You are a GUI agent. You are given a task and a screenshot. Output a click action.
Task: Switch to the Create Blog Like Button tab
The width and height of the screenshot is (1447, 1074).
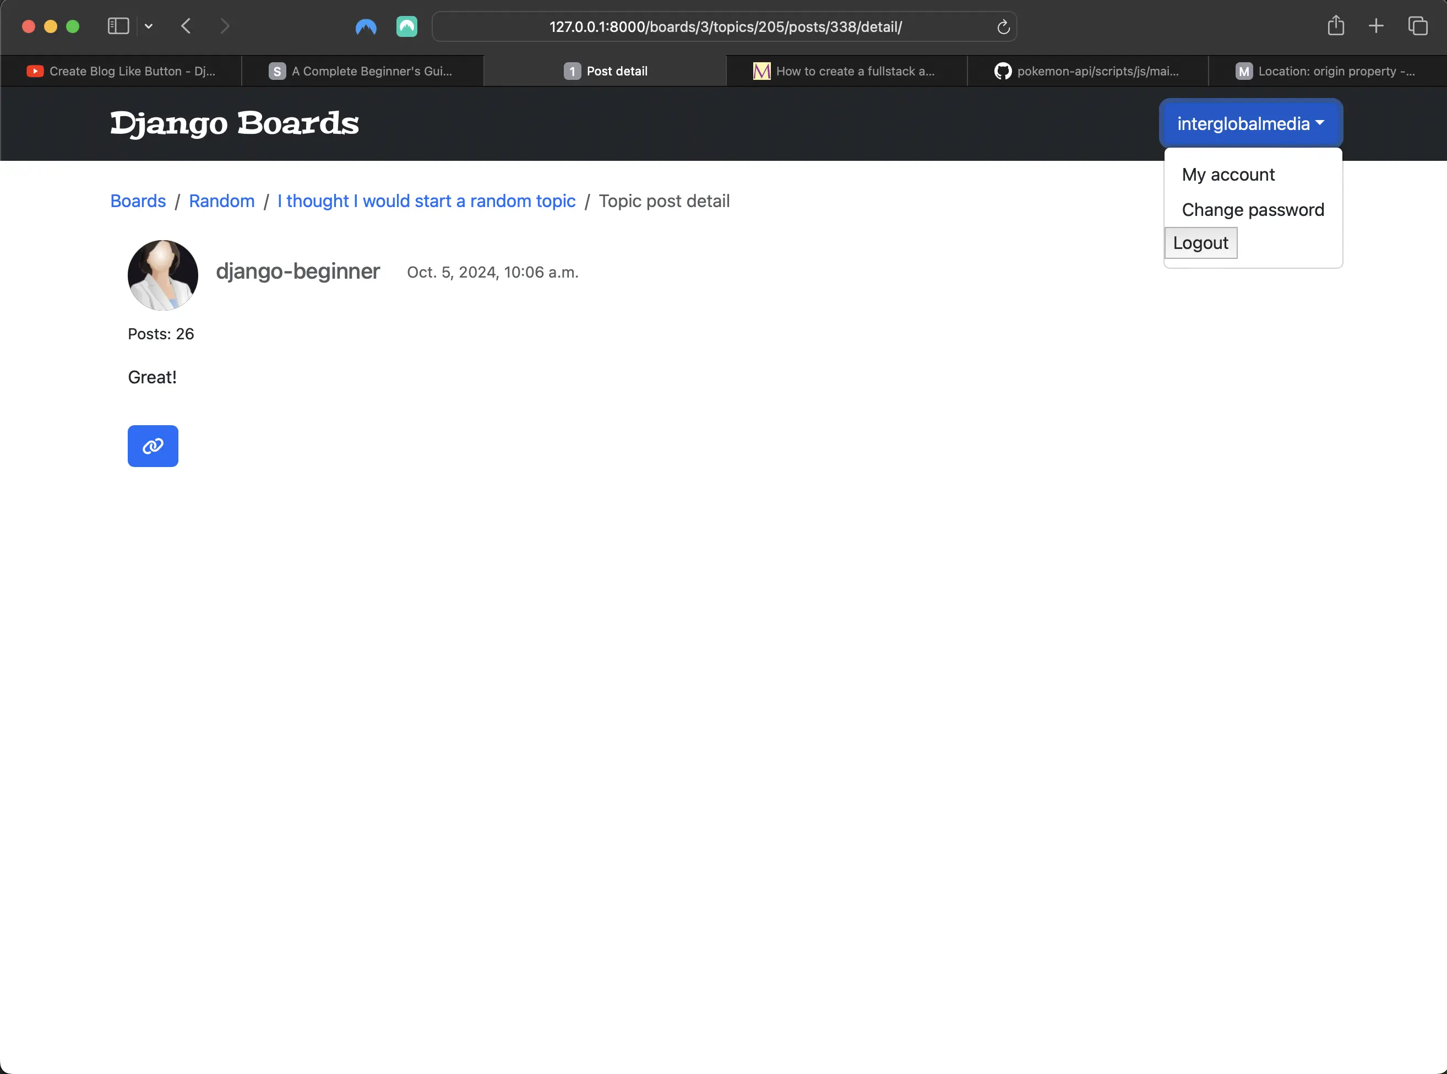click(121, 71)
